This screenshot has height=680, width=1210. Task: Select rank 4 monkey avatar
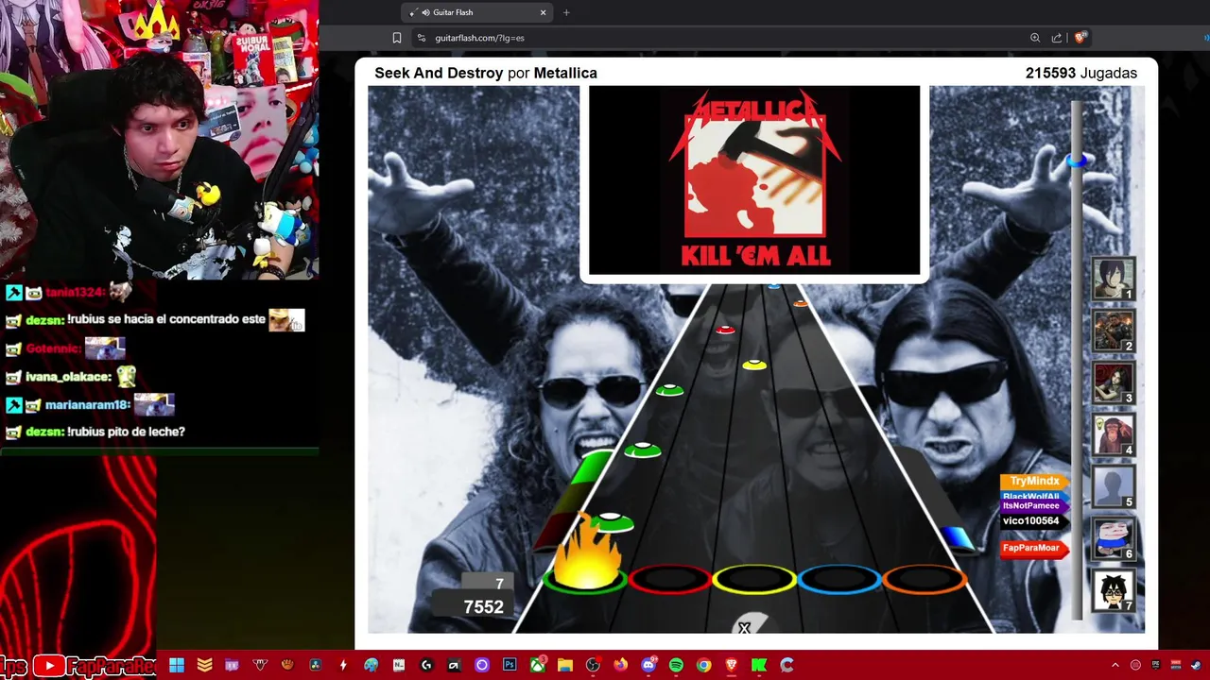pyautogui.click(x=1113, y=434)
